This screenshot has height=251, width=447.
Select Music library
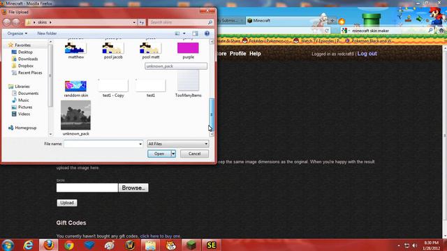click(x=23, y=100)
